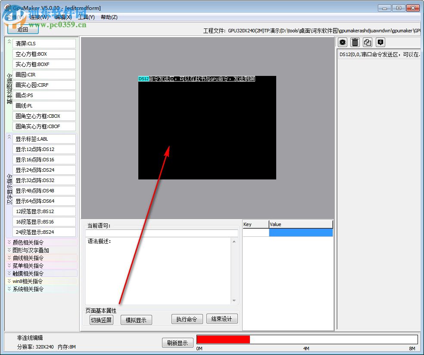Select the 清屏:CLS command
The width and height of the screenshot is (424, 355).
[44, 43]
